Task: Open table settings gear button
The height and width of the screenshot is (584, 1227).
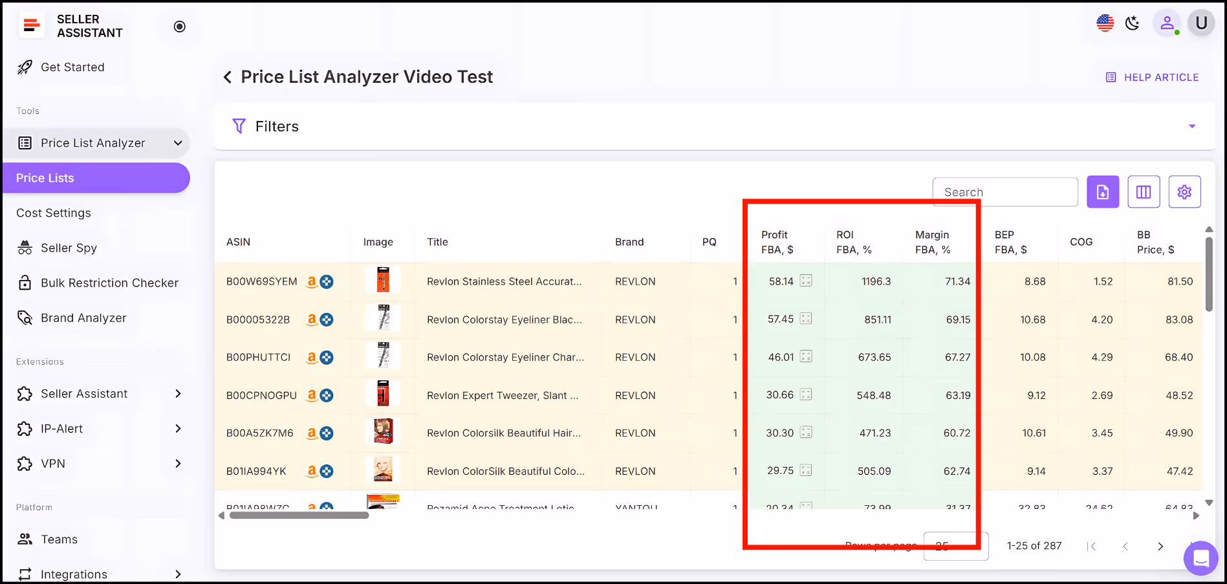Action: [1184, 192]
